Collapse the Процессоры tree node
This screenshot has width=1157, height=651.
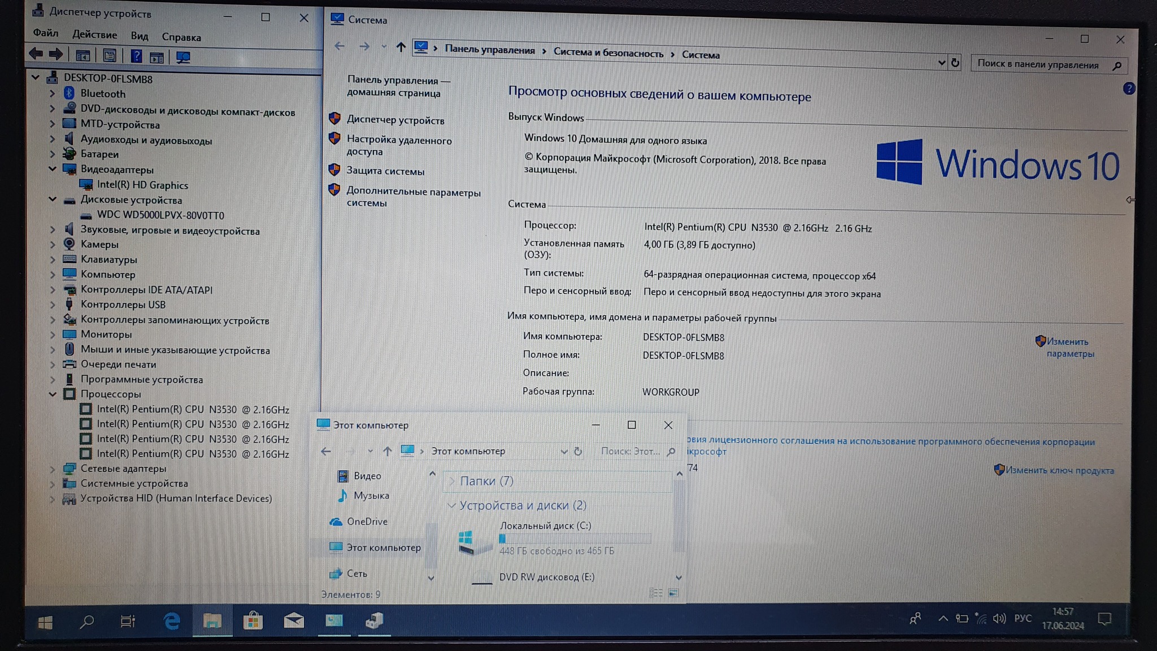[x=53, y=394]
